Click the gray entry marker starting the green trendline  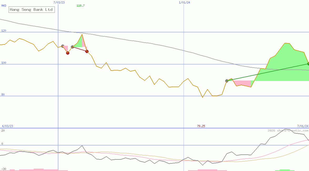[x=227, y=81]
